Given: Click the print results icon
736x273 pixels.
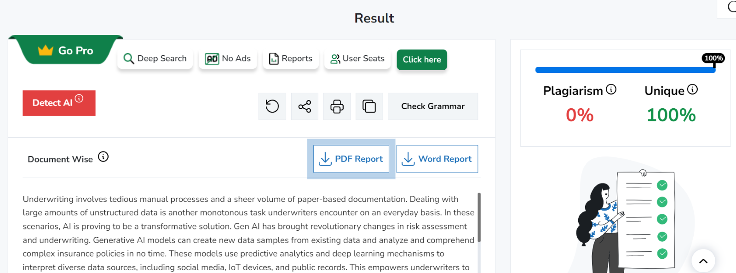Looking at the screenshot, I should tap(337, 106).
